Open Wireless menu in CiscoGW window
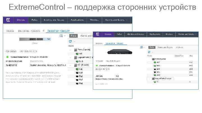 tap(94, 20)
